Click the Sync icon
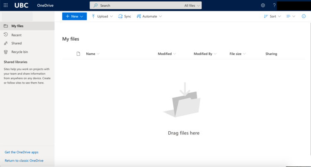Viewport: 311px width, 167px height. (x=120, y=16)
